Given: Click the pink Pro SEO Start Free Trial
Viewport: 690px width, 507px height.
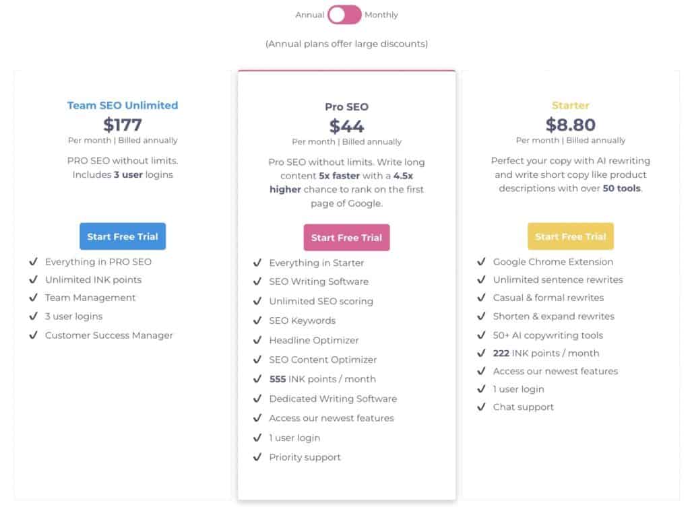Looking at the screenshot, I should click(346, 238).
